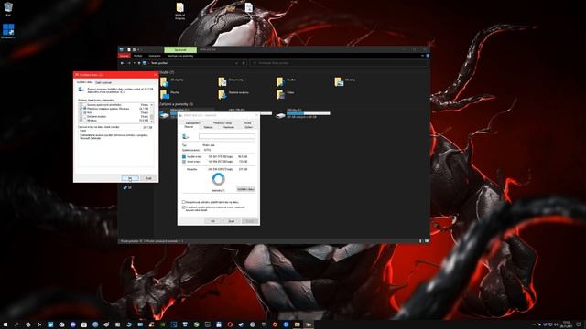Click OK in the Disk Cleanup dialog

click(x=130, y=178)
